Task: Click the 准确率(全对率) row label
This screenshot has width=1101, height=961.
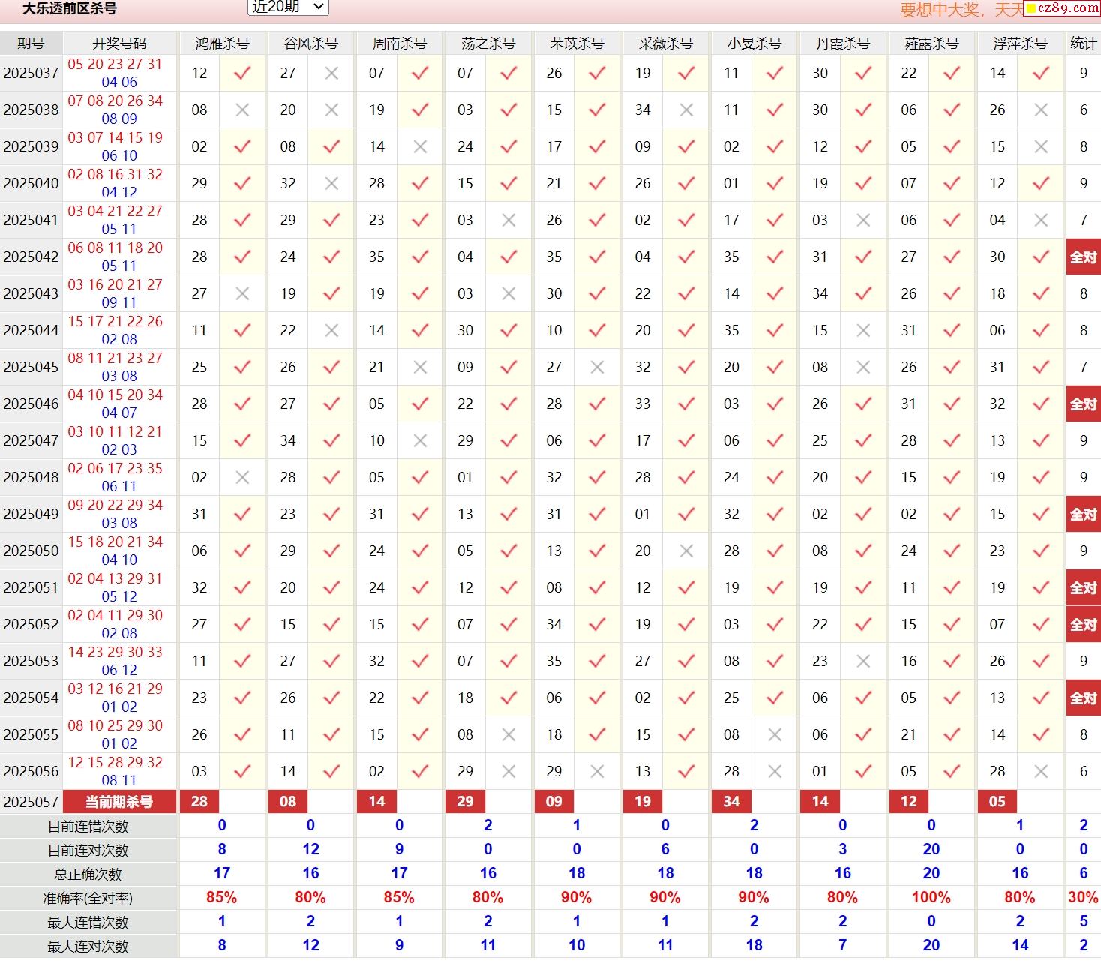Action: (x=88, y=898)
